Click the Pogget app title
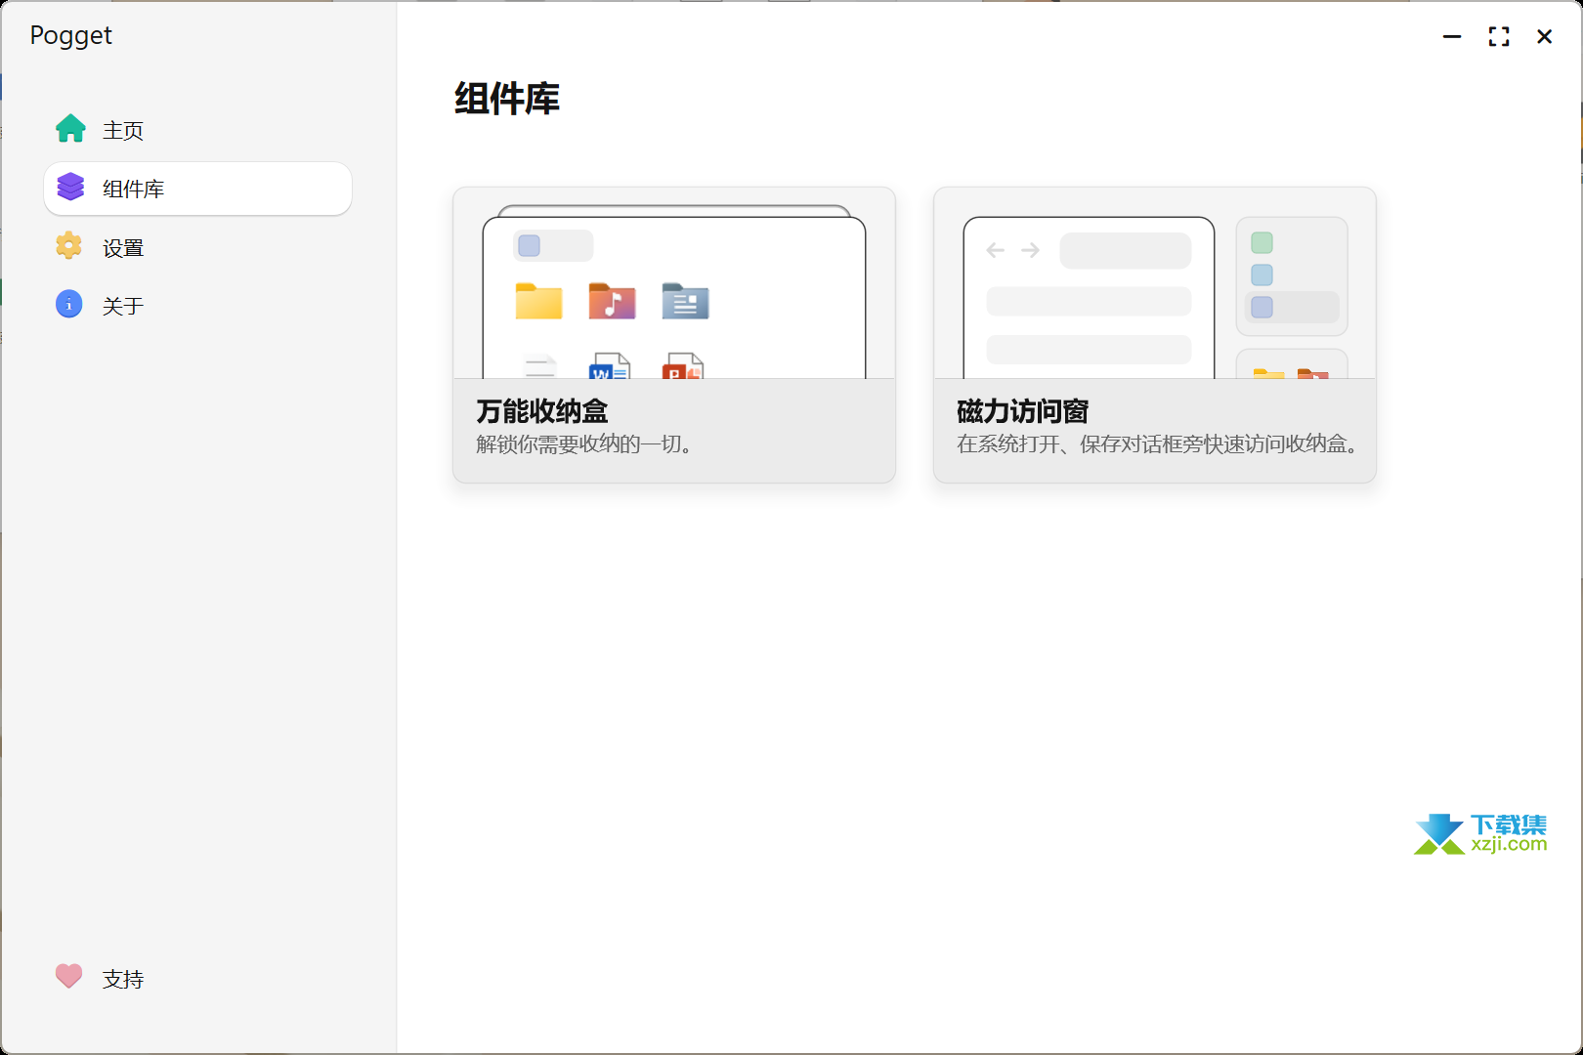This screenshot has height=1055, width=1583. (x=70, y=35)
